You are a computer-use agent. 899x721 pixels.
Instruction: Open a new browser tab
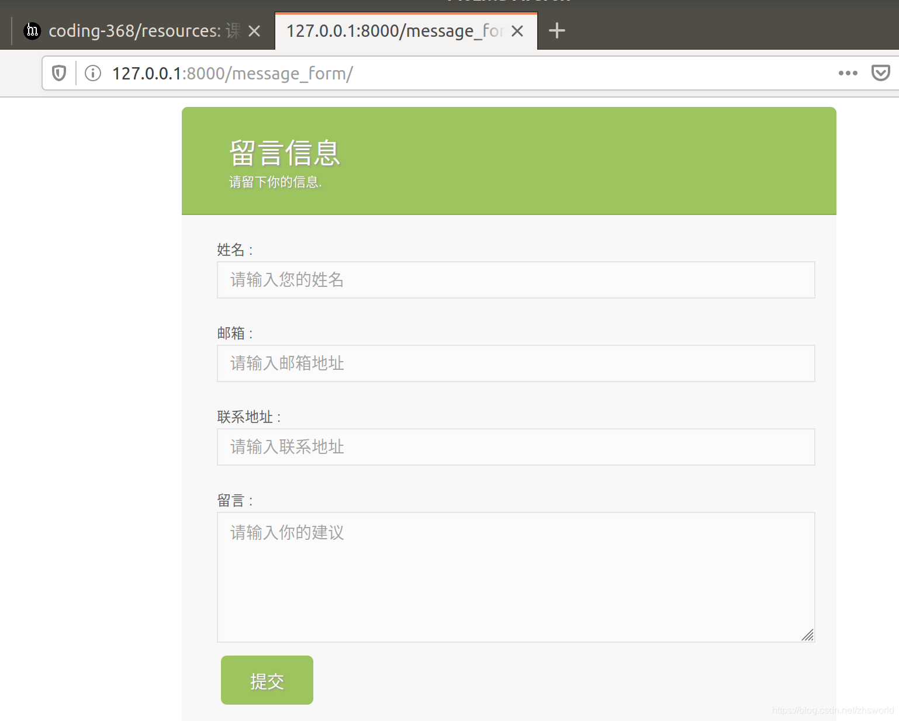557,30
